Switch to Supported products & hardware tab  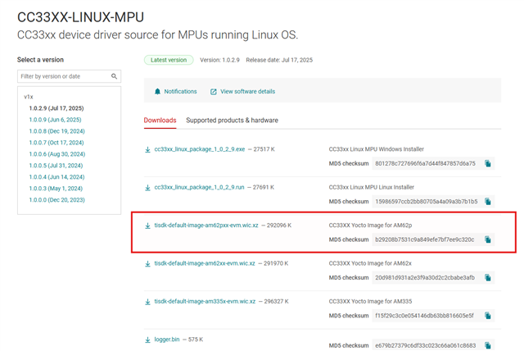coord(232,121)
